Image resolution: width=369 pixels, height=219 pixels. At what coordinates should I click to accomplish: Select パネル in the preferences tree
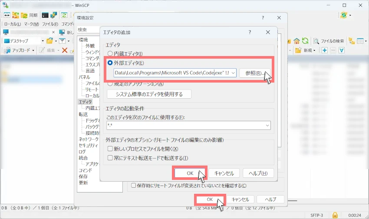(84, 77)
